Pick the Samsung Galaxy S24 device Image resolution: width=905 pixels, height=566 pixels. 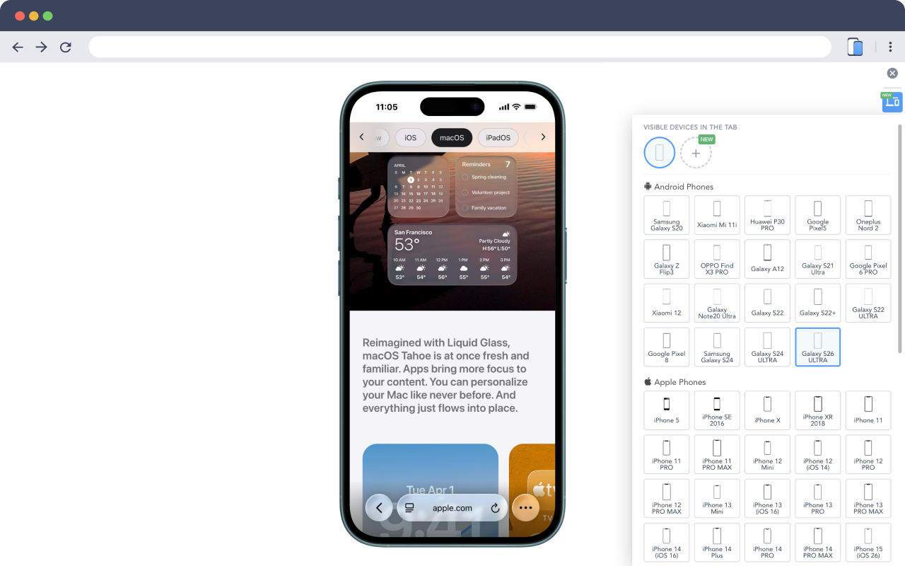717,347
